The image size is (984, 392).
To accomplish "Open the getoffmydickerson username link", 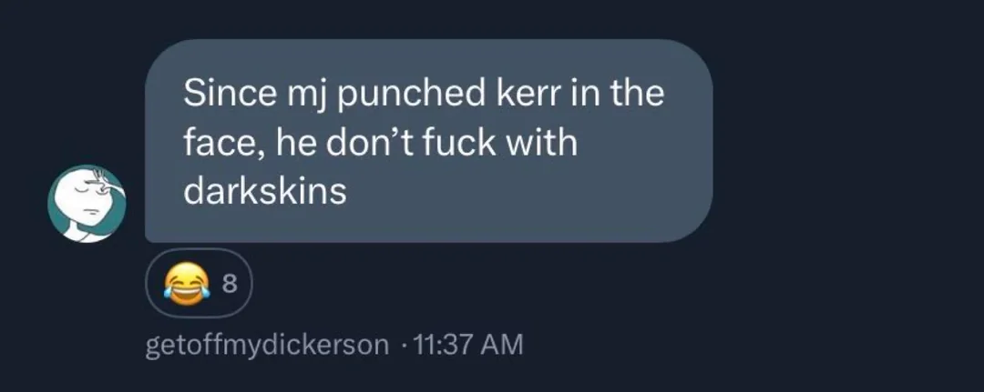I will [267, 345].
